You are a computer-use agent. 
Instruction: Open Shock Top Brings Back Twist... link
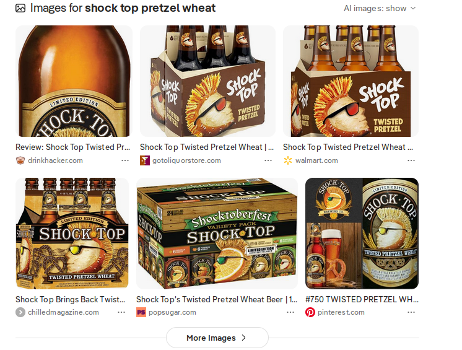pos(71,299)
